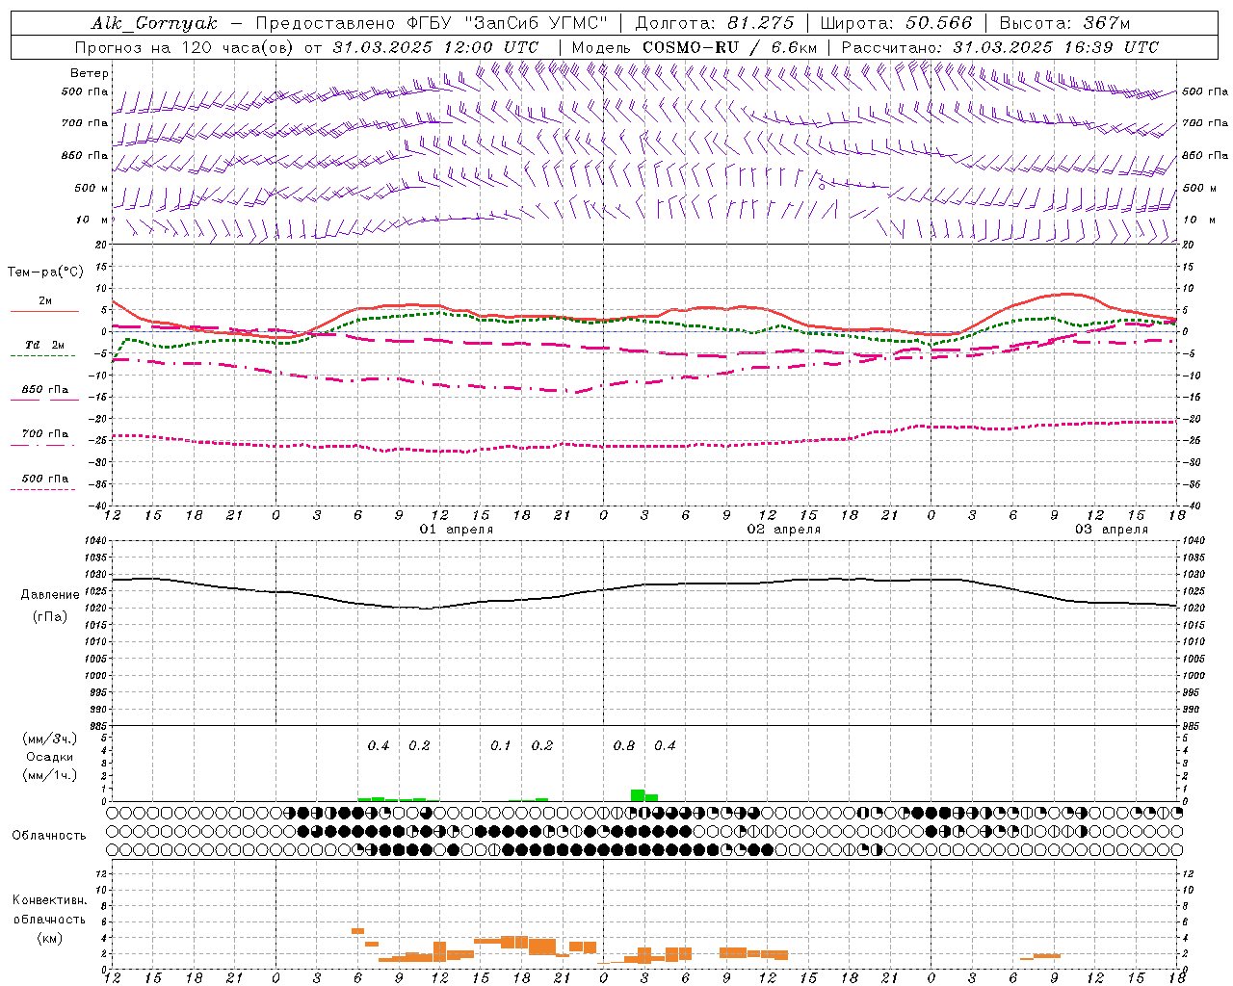Click the 'Высота: 367м' elevation text
Image resolution: width=1233 pixels, height=986 pixels.
point(1064,23)
